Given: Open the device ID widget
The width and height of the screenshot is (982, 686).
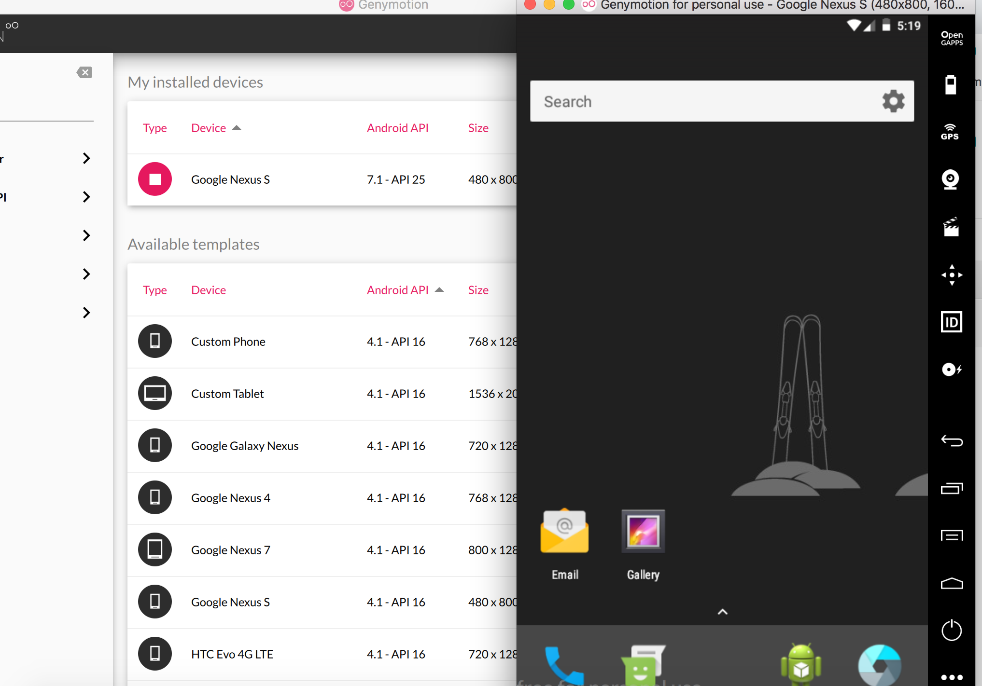Looking at the screenshot, I should [x=951, y=322].
